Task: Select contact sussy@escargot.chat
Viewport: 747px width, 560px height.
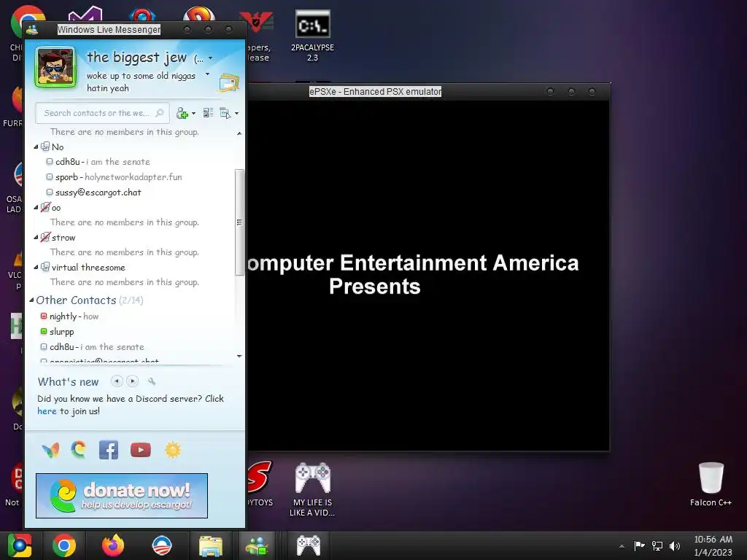Action: click(x=94, y=192)
